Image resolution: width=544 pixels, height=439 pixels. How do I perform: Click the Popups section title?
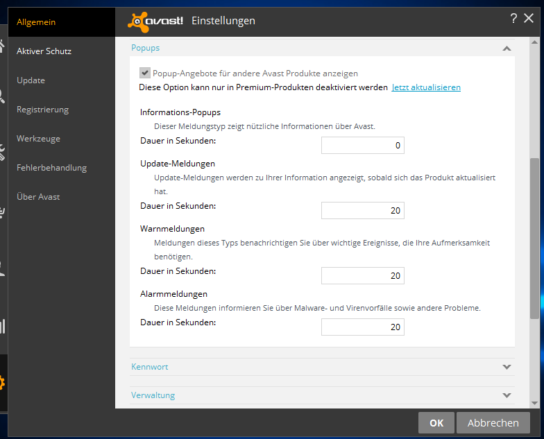146,48
